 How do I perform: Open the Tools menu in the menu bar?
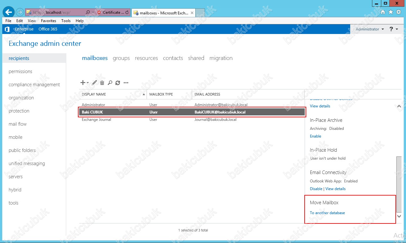click(66, 21)
